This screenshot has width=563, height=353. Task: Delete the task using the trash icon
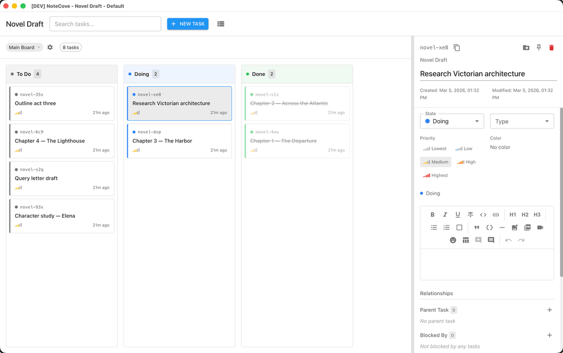(x=552, y=47)
